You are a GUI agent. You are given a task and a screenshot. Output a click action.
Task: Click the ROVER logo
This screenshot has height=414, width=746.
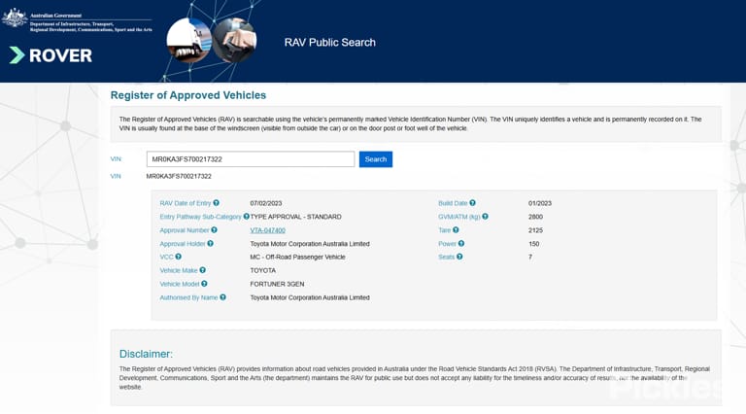click(51, 55)
